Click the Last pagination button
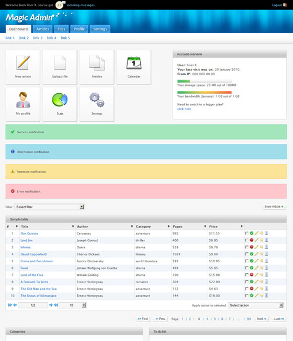This screenshot has height=341, width=293. point(279,319)
